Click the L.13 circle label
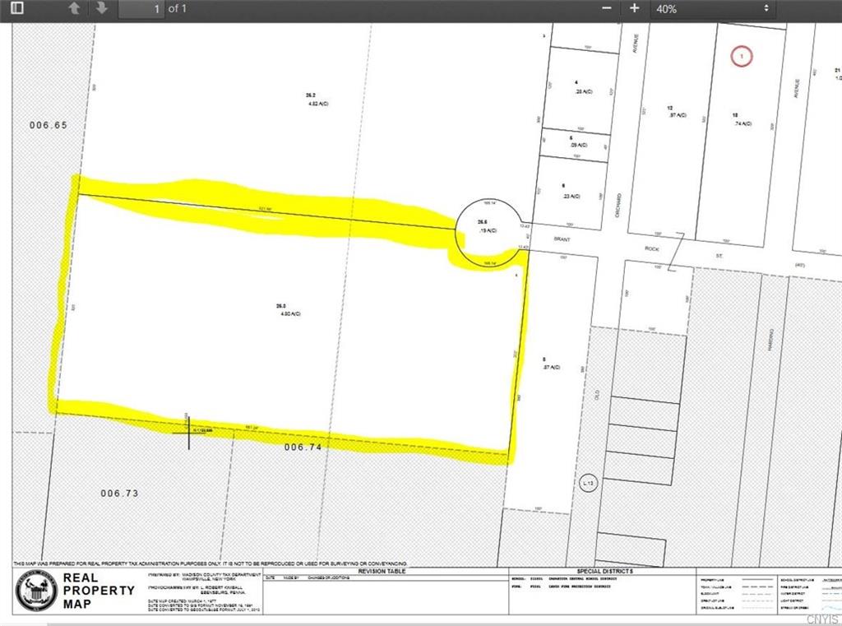842x626 pixels. pyautogui.click(x=589, y=483)
